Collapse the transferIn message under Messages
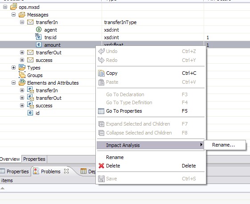This screenshot has height=204, width=250. [x=22, y=22]
